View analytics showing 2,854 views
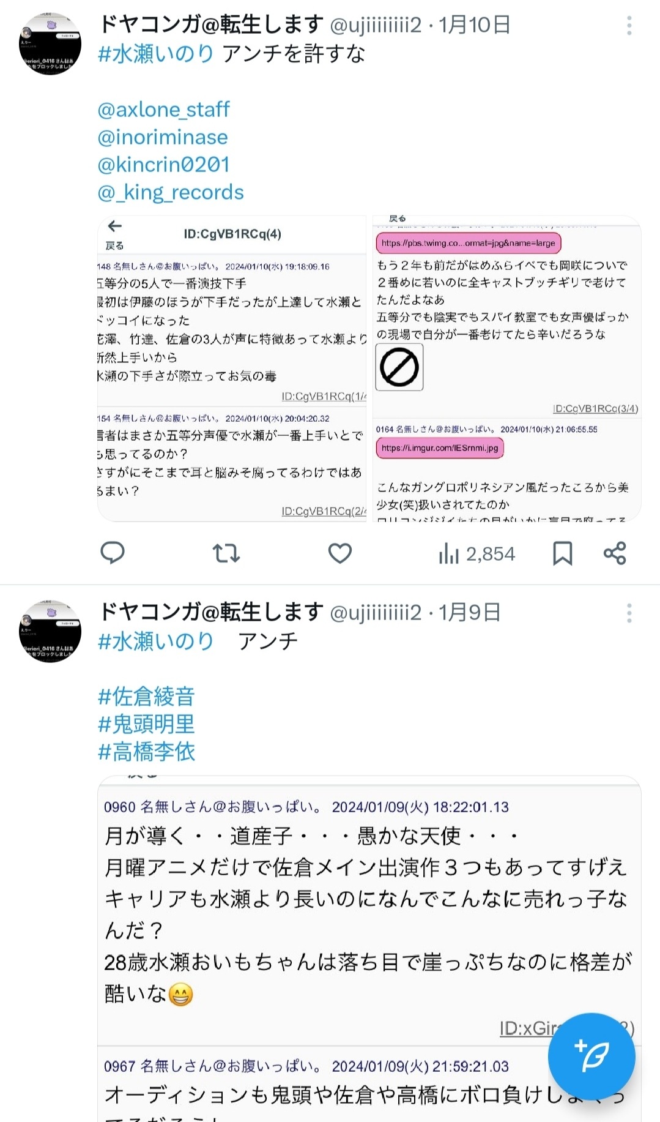Viewport: 660px width, 1122px height. [476, 554]
